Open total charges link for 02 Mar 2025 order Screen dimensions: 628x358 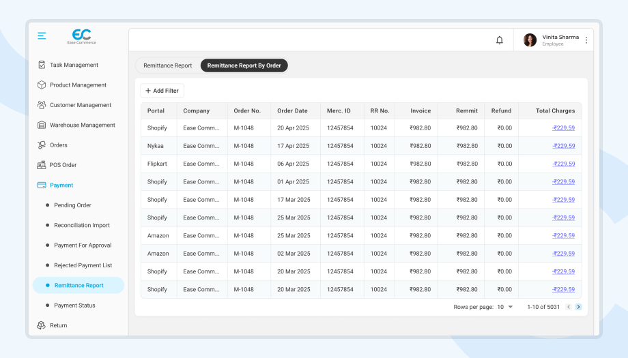(564, 254)
